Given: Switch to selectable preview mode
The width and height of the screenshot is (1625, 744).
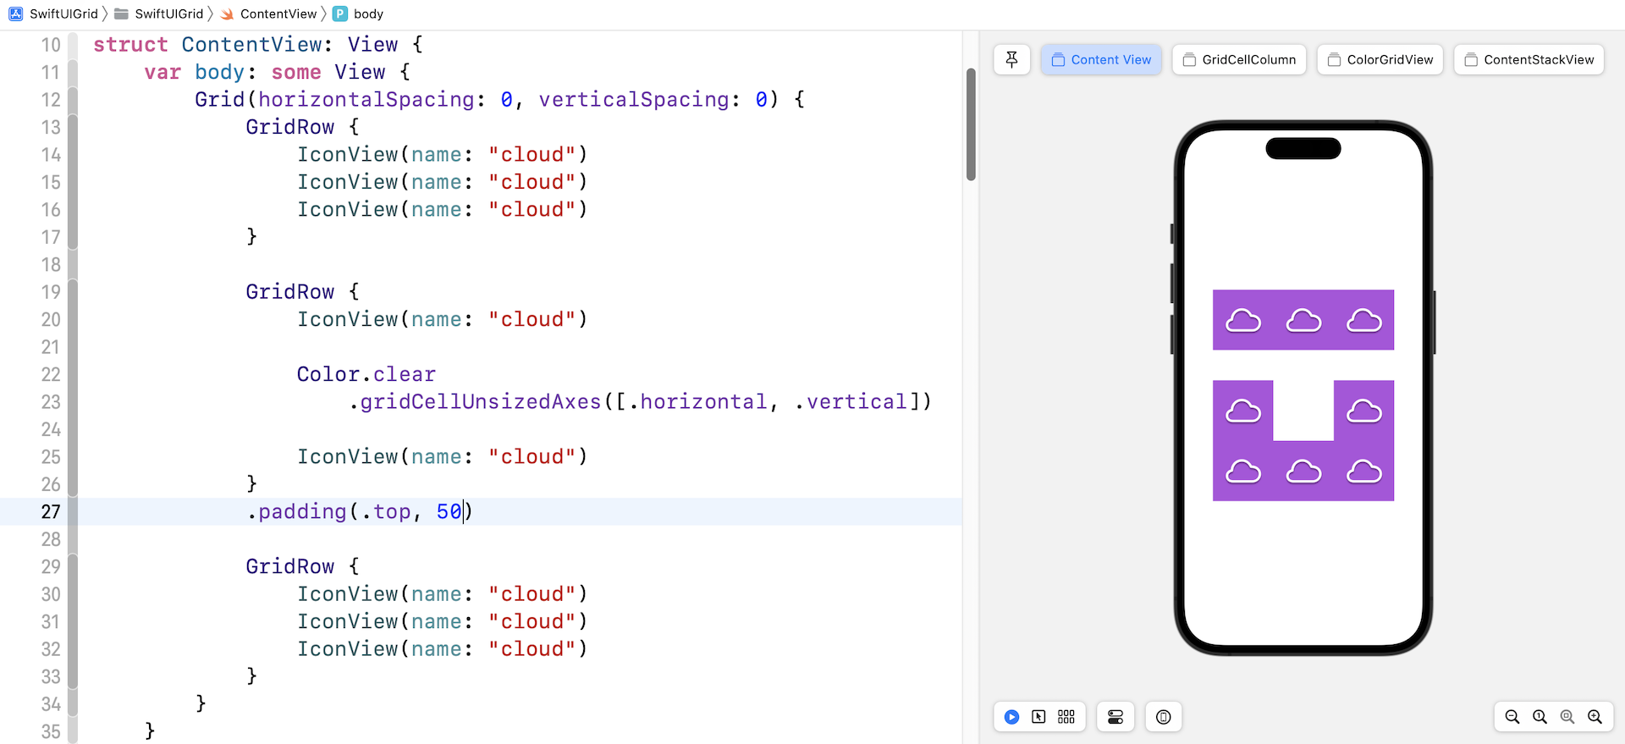Looking at the screenshot, I should pyautogui.click(x=1038, y=717).
